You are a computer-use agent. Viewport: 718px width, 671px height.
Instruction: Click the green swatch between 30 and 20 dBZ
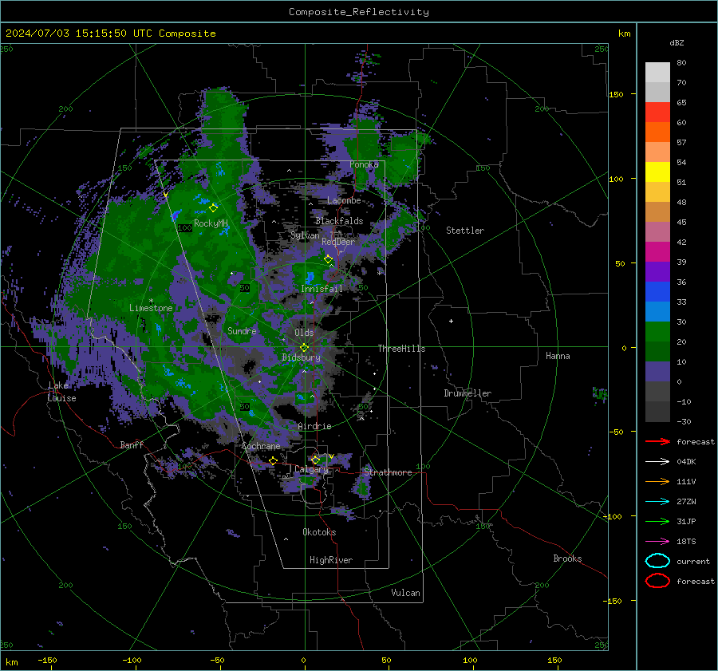tap(657, 331)
